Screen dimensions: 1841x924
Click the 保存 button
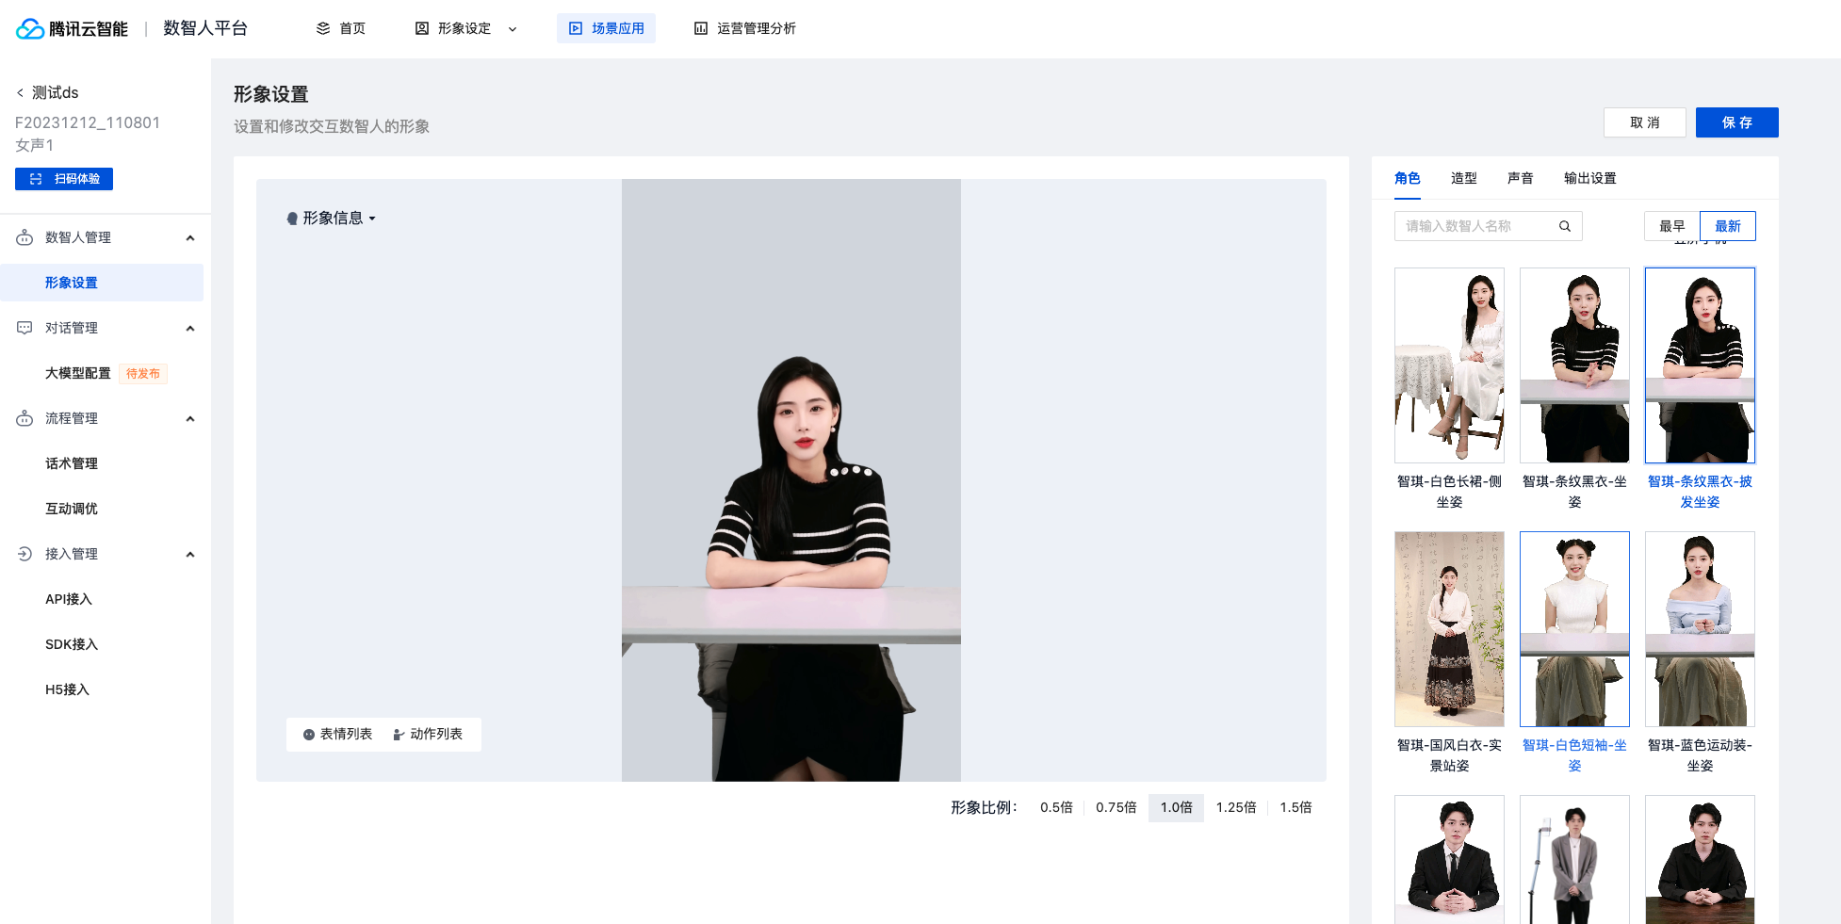point(1737,122)
